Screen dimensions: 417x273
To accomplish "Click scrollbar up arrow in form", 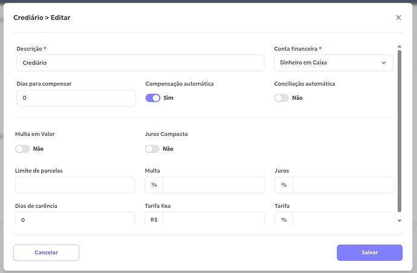I will coord(399,46).
